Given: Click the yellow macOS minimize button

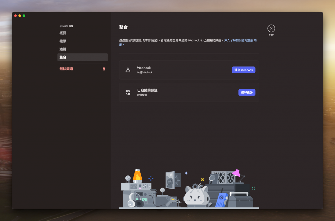Looking at the screenshot, I should pos(20,16).
